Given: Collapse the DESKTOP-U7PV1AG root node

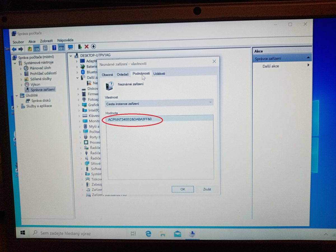Looking at the screenshot, I should pos(71,55).
